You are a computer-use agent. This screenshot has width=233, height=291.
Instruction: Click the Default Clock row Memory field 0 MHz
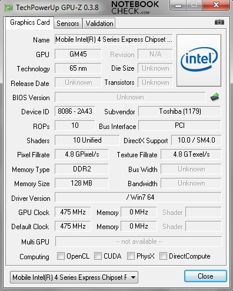139,226
